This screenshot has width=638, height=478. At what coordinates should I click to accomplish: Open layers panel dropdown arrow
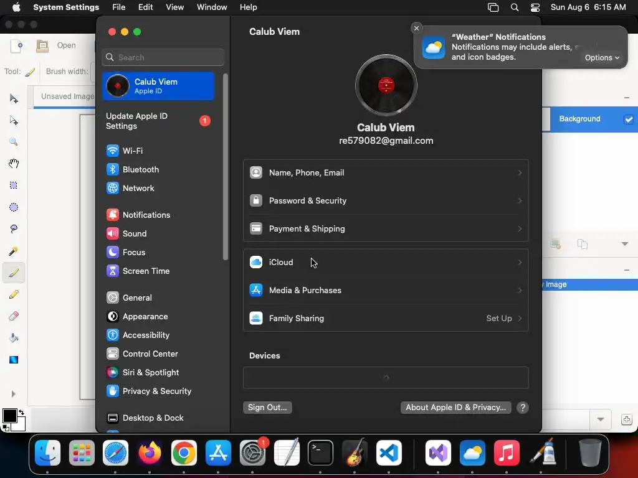624,244
